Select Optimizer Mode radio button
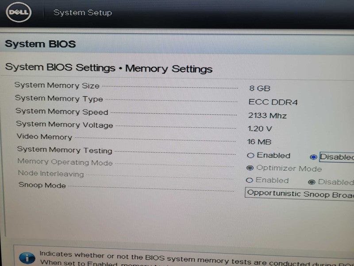Screen dimensions: 354x266 tap(250, 168)
